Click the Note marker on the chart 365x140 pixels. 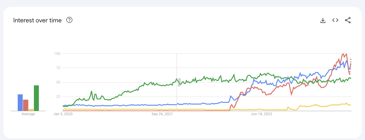tap(179, 82)
